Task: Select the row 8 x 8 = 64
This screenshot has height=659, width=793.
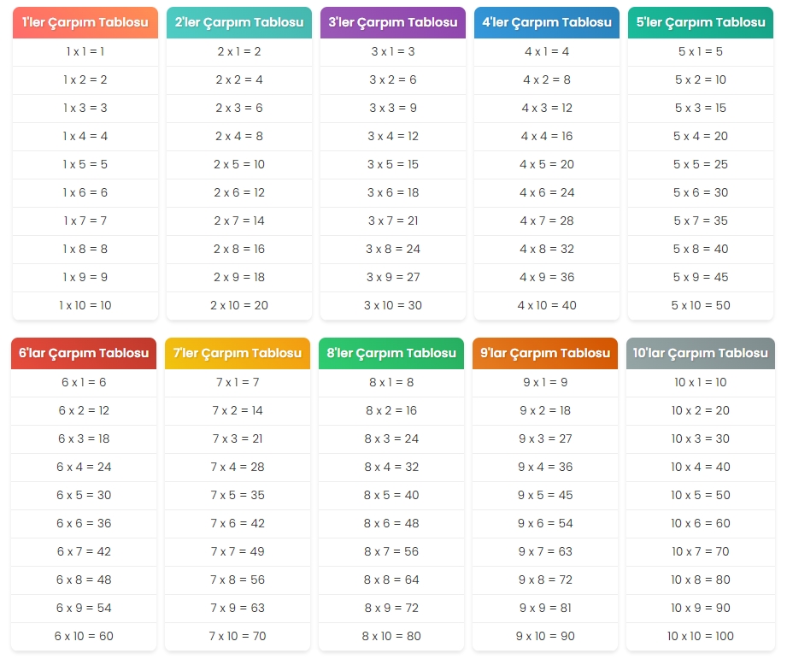Action: click(x=391, y=580)
